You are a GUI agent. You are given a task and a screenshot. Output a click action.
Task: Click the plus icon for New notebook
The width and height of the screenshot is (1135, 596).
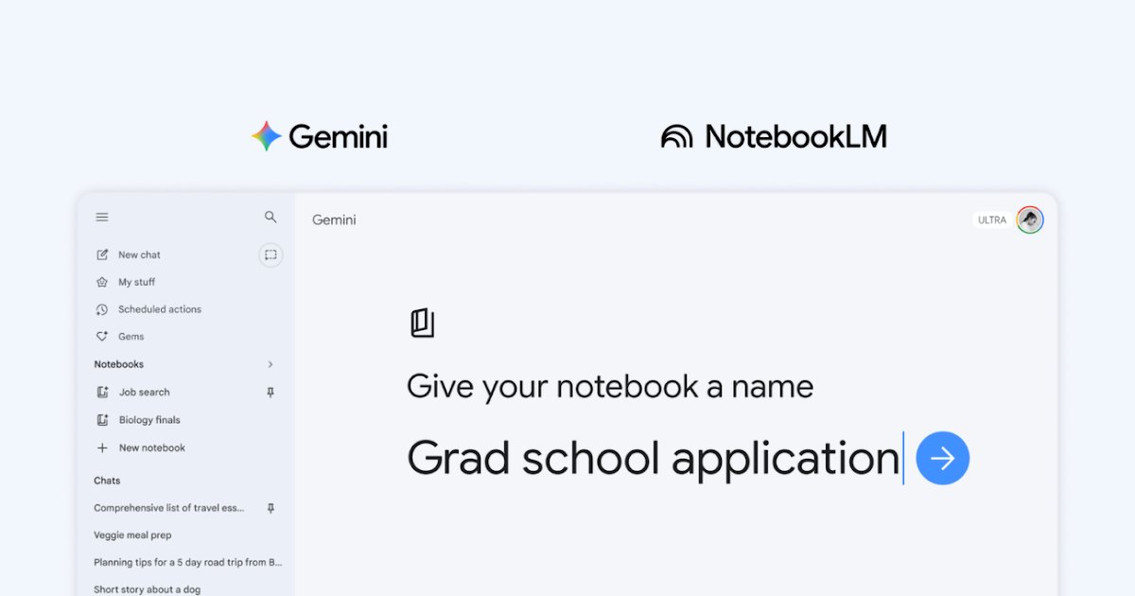(102, 447)
